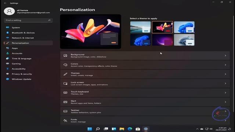
Task: Click the Fonts AA icon
Action: pyautogui.click(x=65, y=121)
